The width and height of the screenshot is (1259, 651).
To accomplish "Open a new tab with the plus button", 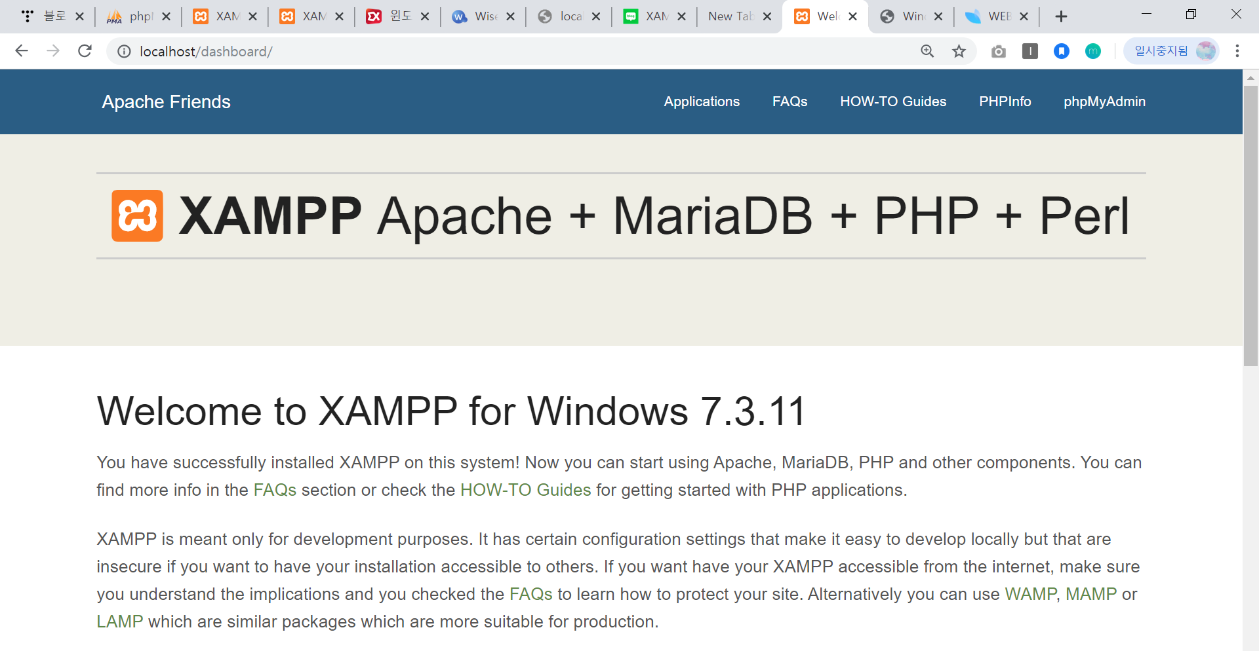I will (x=1061, y=16).
